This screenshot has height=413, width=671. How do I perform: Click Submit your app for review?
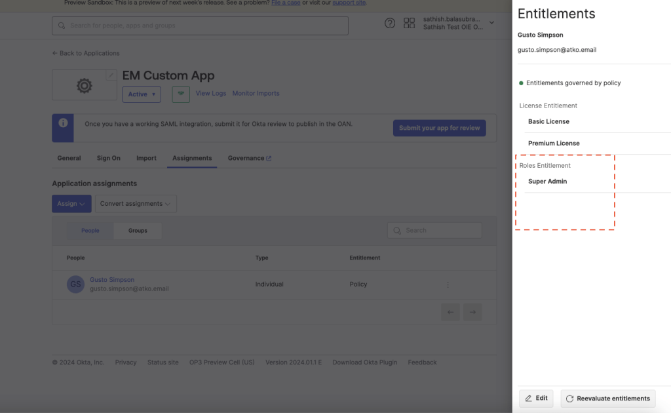(439, 127)
